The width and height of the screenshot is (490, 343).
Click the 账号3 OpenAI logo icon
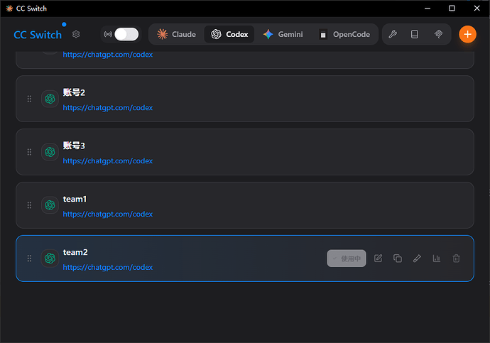tap(50, 152)
